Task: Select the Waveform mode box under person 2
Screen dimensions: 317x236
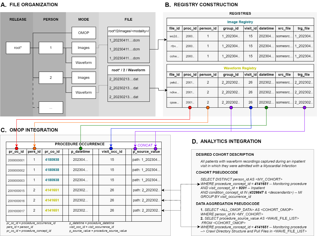Action: [x=84, y=92]
